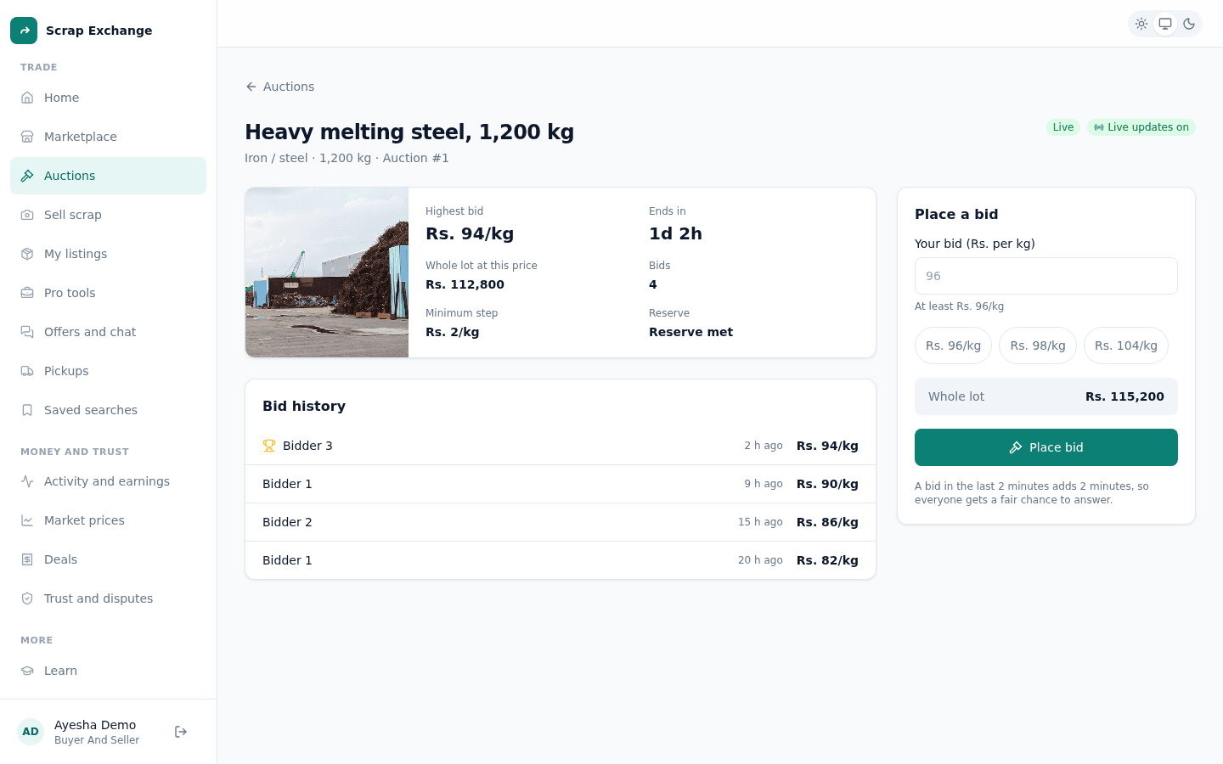Click the Place bid button
Viewport: 1223px width, 764px height.
[1046, 447]
